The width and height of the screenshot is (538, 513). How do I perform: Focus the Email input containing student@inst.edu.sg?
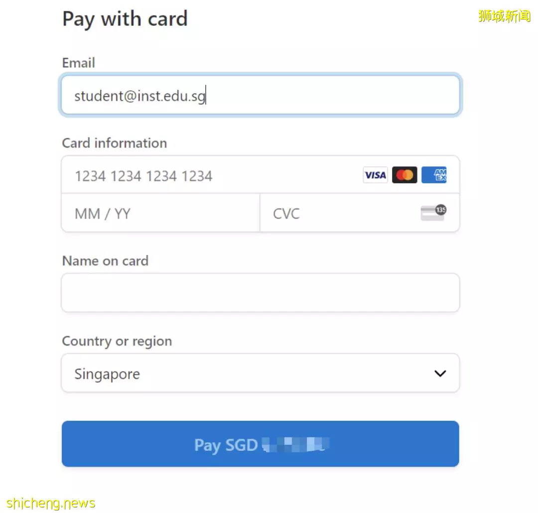click(261, 95)
